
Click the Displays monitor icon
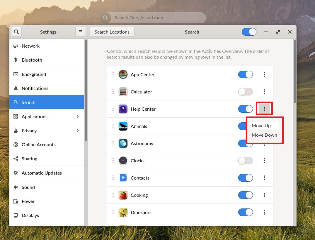pos(16,215)
